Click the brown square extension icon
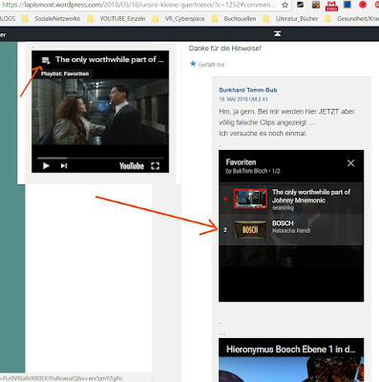Screen dimensions: 379x382 click(x=315, y=5)
